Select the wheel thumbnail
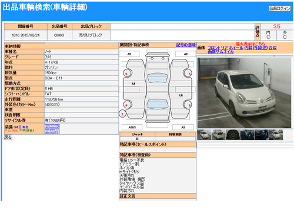 233,135
